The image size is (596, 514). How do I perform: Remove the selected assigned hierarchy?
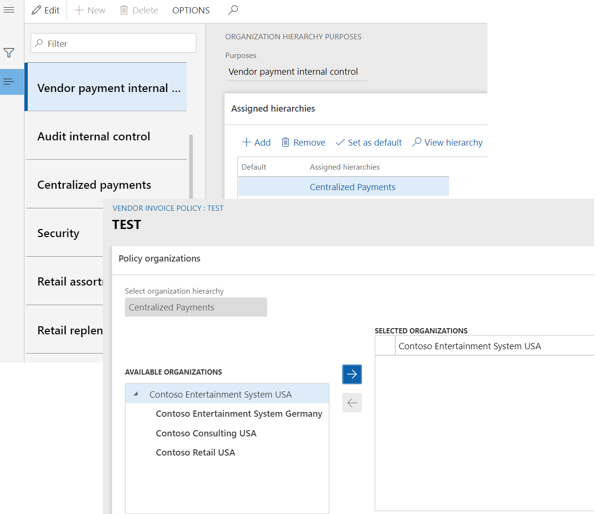click(x=304, y=142)
